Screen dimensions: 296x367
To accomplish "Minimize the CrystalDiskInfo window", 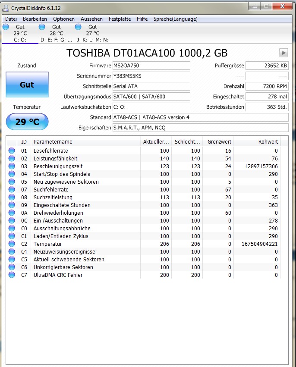I will tap(255, 6).
